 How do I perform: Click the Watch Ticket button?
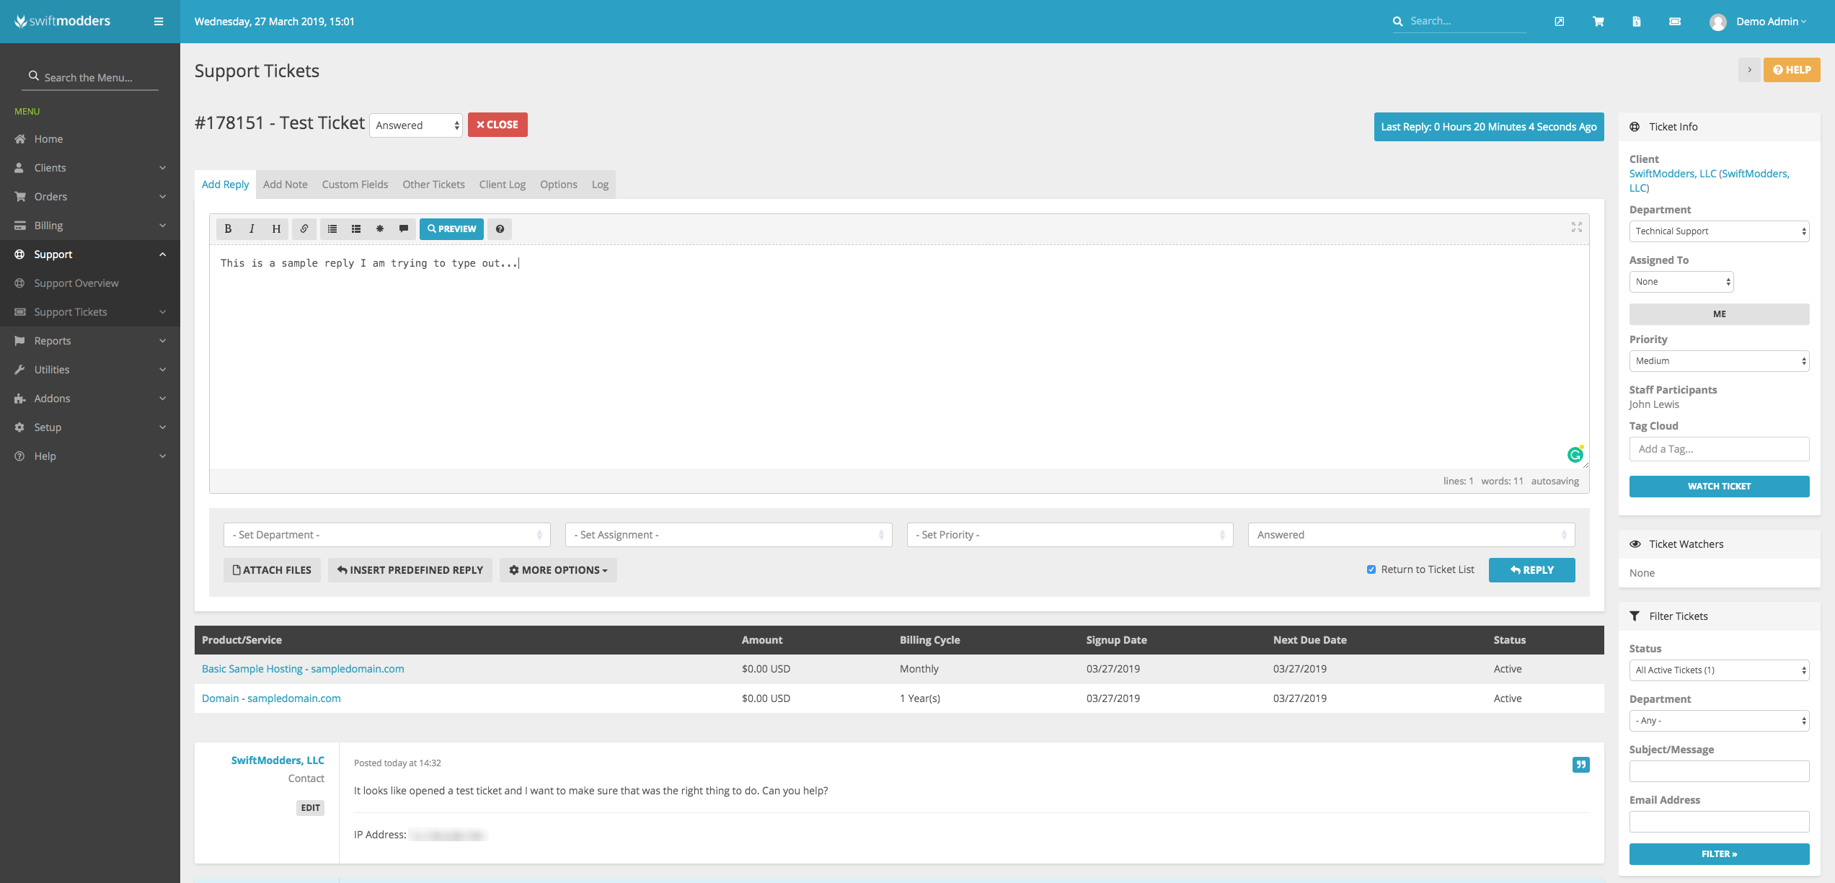(x=1719, y=487)
